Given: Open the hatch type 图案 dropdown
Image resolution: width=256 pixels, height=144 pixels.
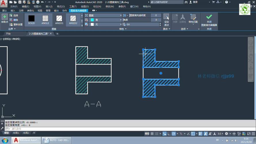Looking at the screenshot, I should click(x=105, y=15).
